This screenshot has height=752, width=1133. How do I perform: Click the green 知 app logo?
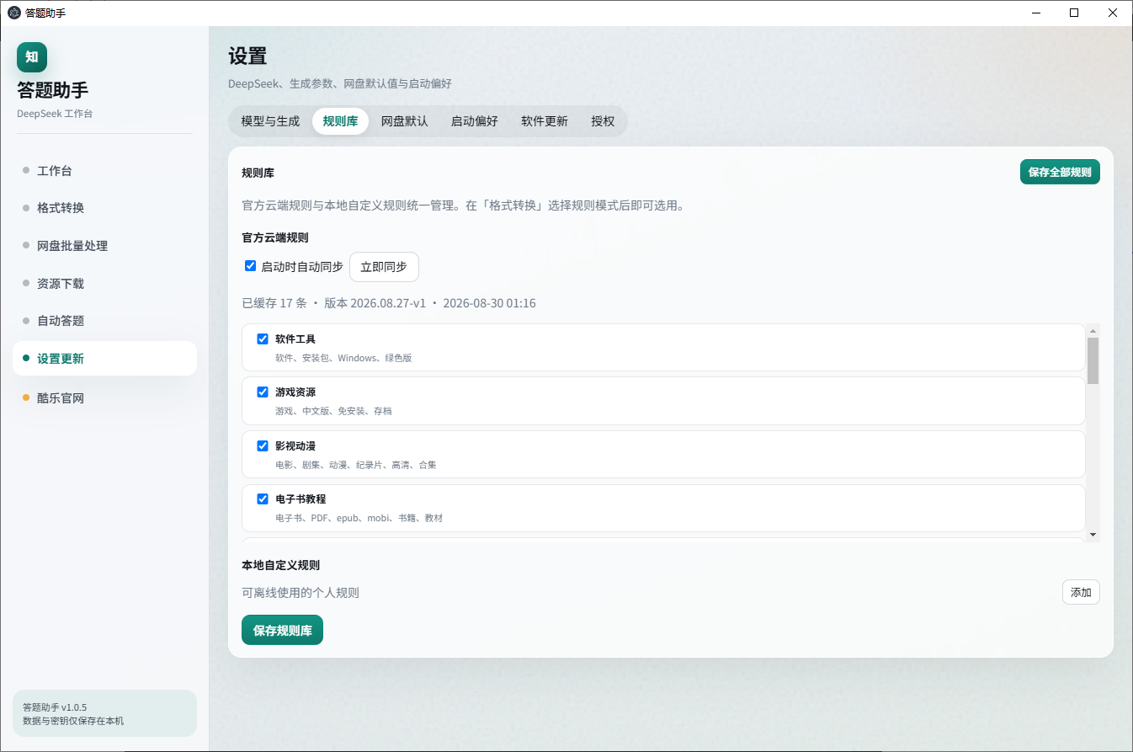(x=32, y=57)
